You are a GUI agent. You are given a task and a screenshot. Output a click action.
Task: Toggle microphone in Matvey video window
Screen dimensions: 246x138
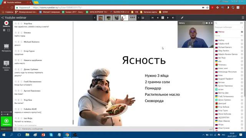[209, 23]
